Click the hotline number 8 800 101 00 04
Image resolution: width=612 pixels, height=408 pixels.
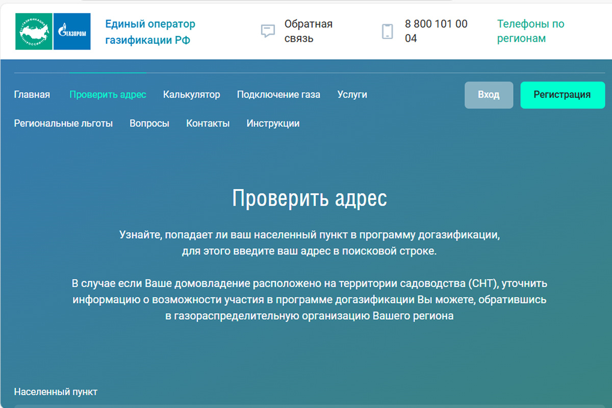435,31
